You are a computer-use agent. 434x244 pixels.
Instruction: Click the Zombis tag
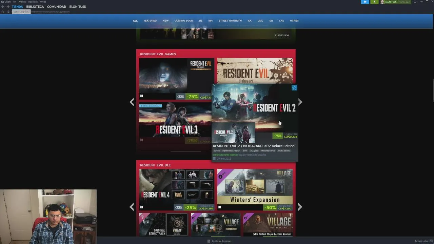(217, 150)
